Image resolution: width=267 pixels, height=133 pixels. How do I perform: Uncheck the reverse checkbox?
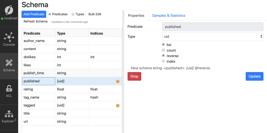click(163, 56)
